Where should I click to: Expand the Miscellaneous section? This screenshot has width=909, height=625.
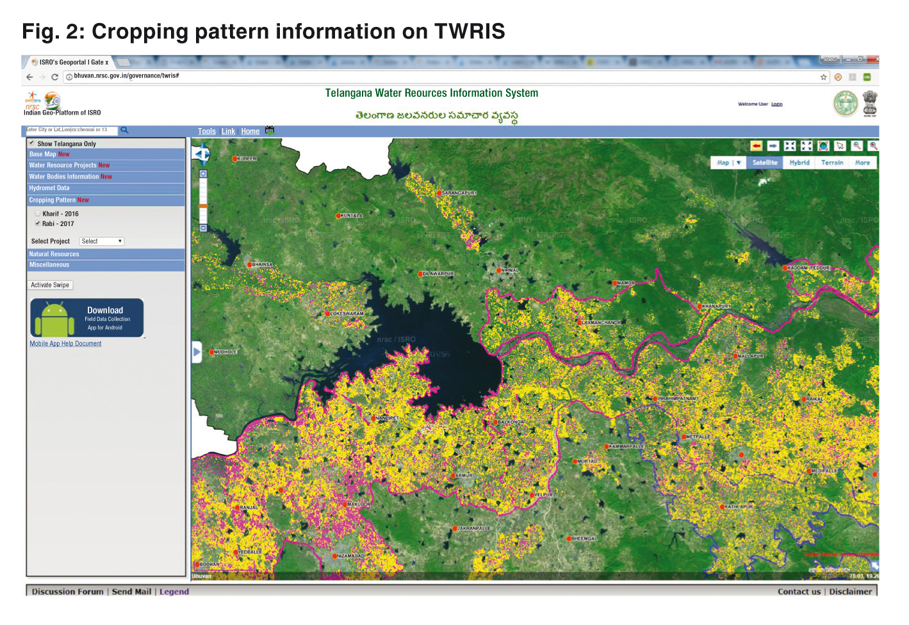[x=106, y=264]
